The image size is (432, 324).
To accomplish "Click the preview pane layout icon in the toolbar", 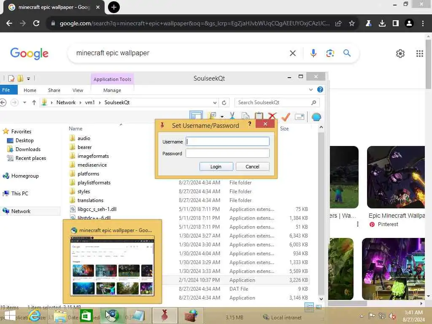I will [196, 116].
